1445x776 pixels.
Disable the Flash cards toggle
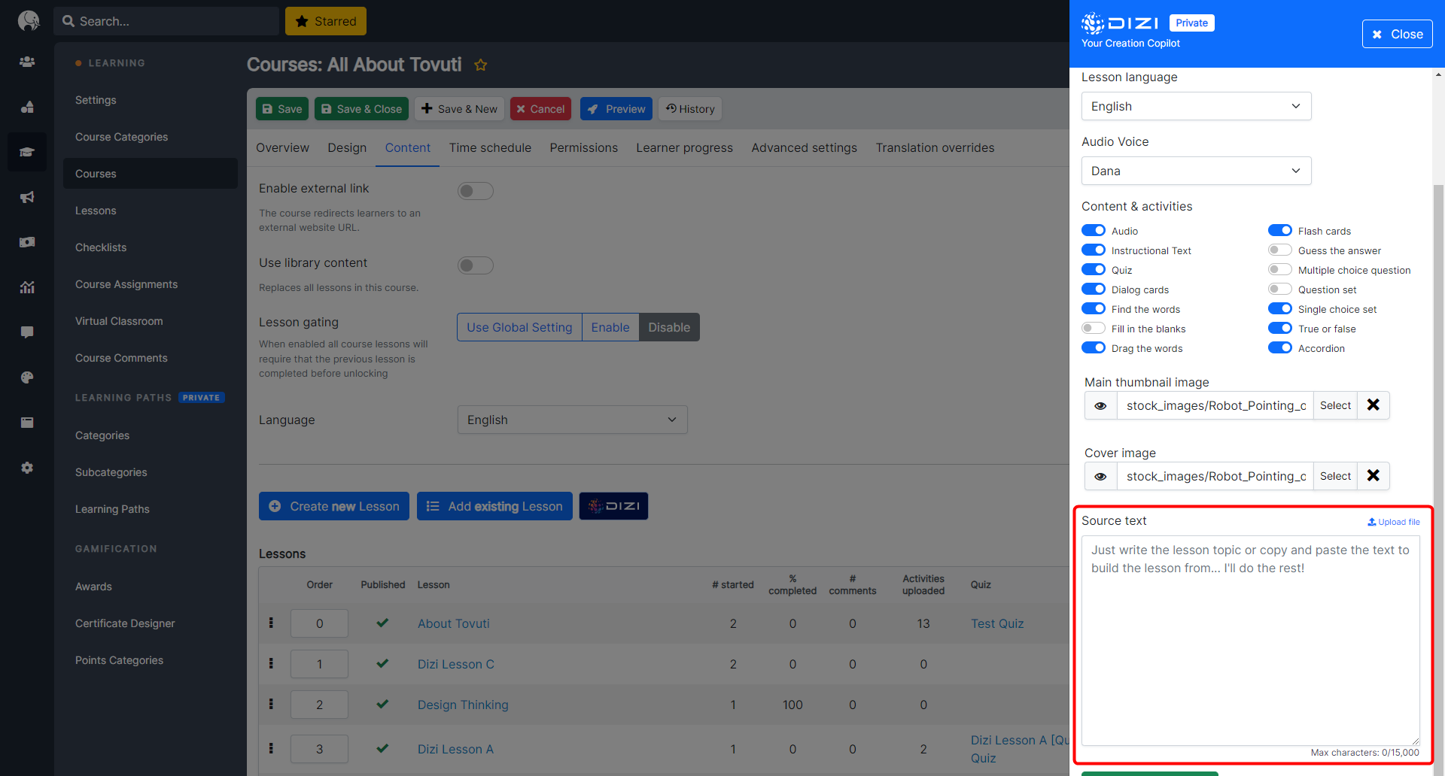coord(1280,230)
